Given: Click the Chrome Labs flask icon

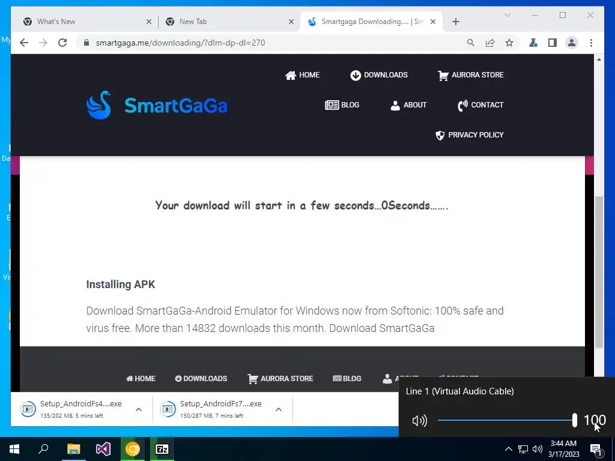Looking at the screenshot, I should click(x=533, y=43).
